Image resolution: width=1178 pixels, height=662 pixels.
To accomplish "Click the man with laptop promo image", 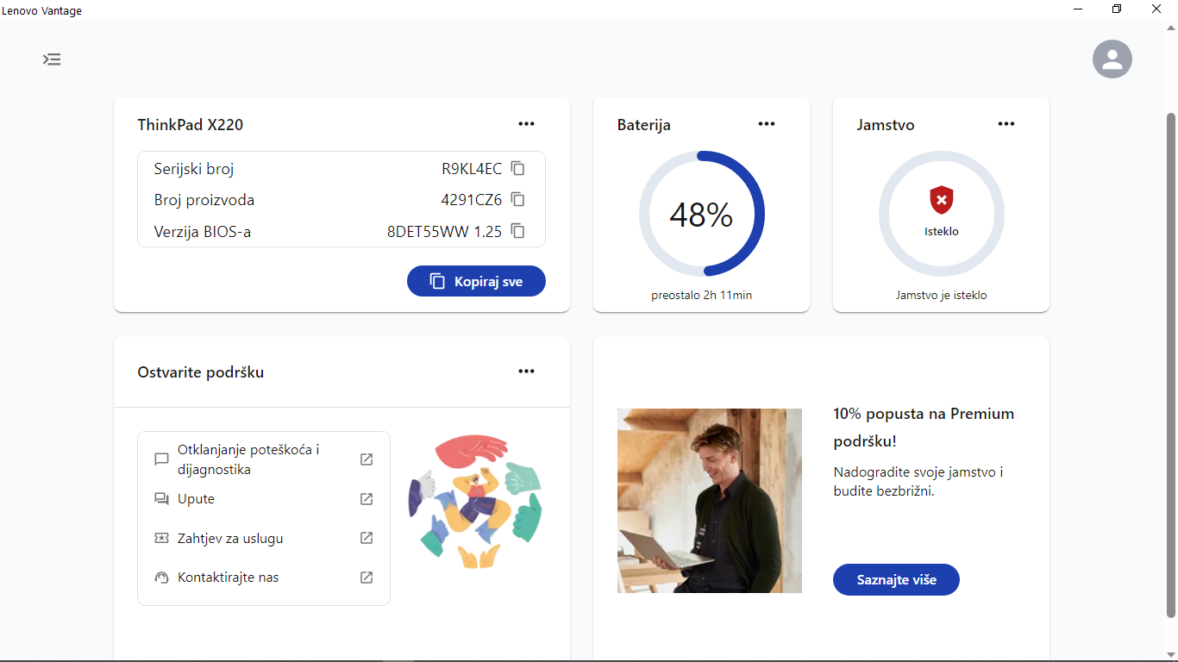I will coord(709,501).
